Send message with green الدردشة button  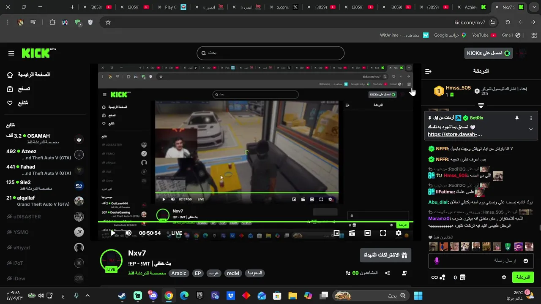pyautogui.click(x=523, y=277)
